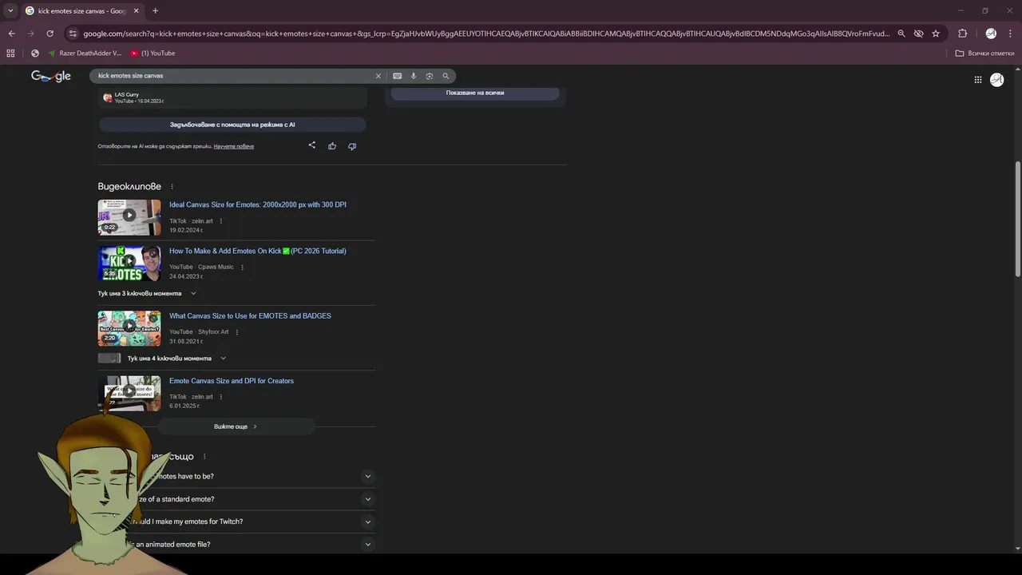Viewport: 1022px width, 575px height.
Task: Search by image with Google Lens
Action: [430, 76]
